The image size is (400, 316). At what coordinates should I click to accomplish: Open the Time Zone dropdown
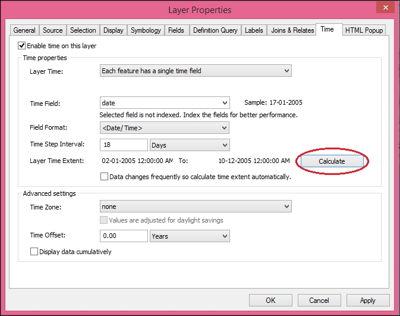[195, 207]
